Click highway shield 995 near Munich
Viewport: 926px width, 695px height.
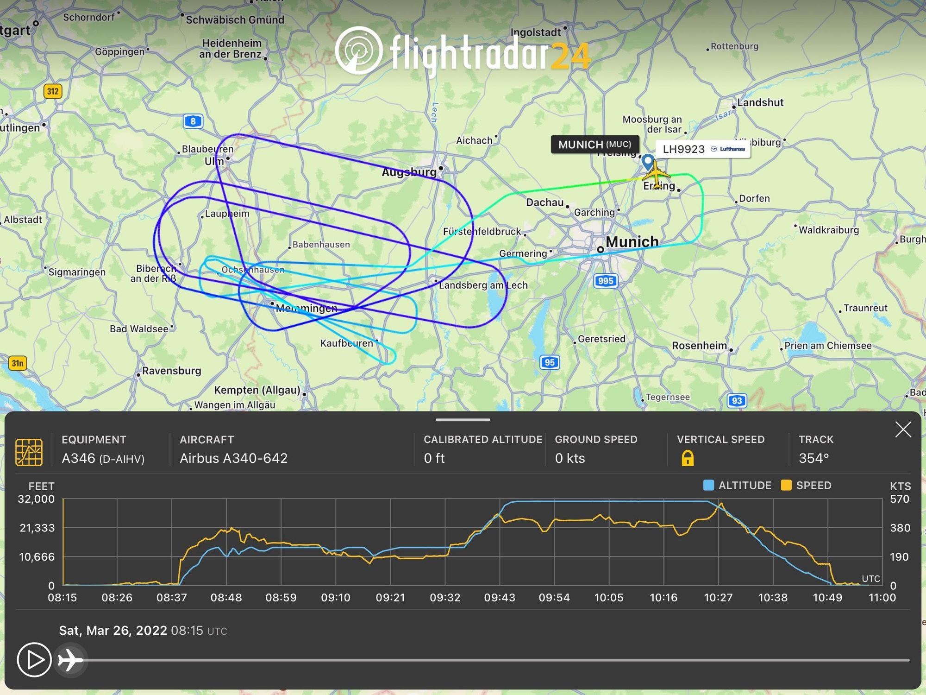(x=606, y=281)
